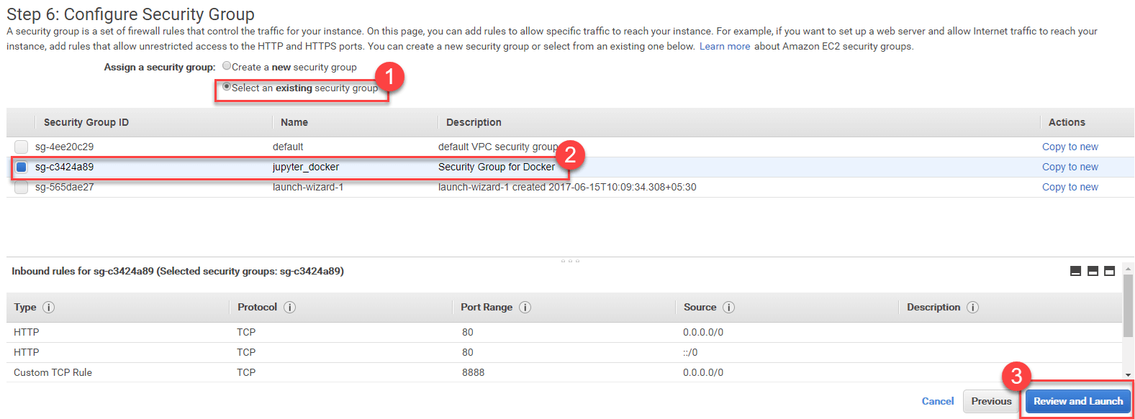The width and height of the screenshot is (1135, 419).
Task: Click the info icon next to Source
Action: (728, 307)
